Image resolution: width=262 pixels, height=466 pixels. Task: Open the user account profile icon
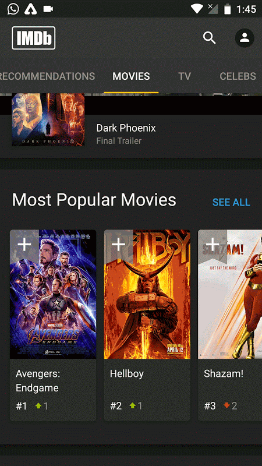click(x=245, y=38)
